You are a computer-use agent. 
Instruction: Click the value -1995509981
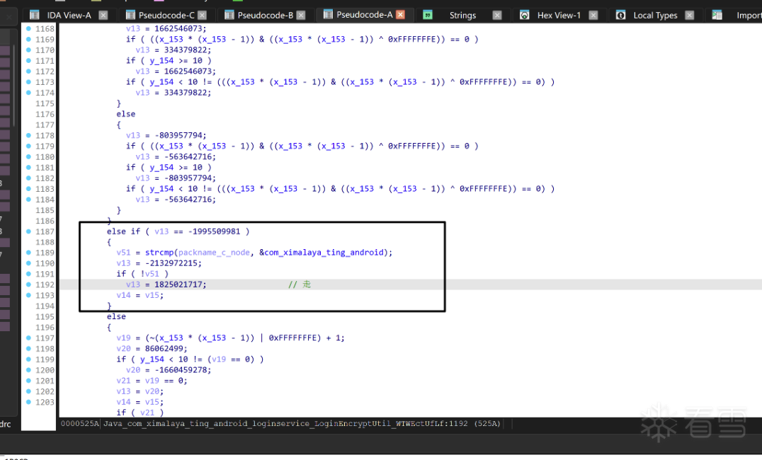[x=215, y=231]
